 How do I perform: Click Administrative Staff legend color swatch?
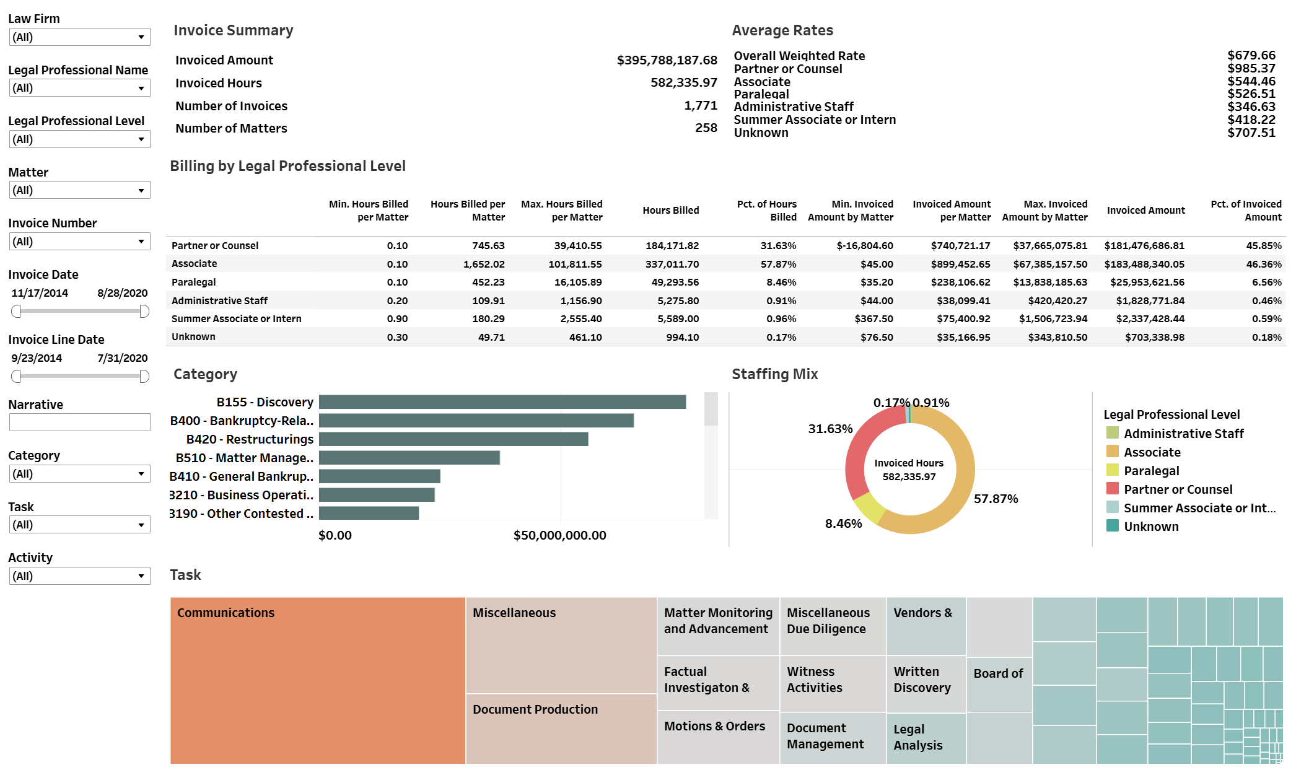point(1112,433)
